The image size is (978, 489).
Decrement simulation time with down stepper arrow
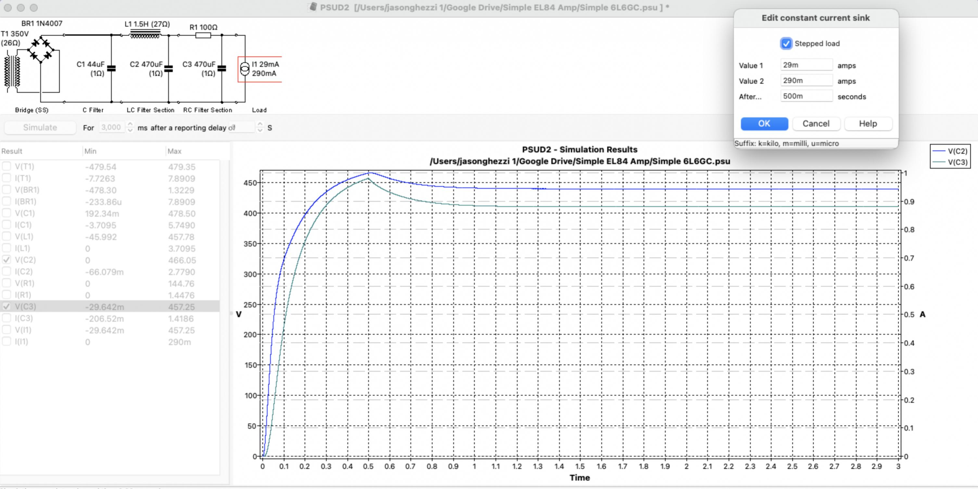130,130
